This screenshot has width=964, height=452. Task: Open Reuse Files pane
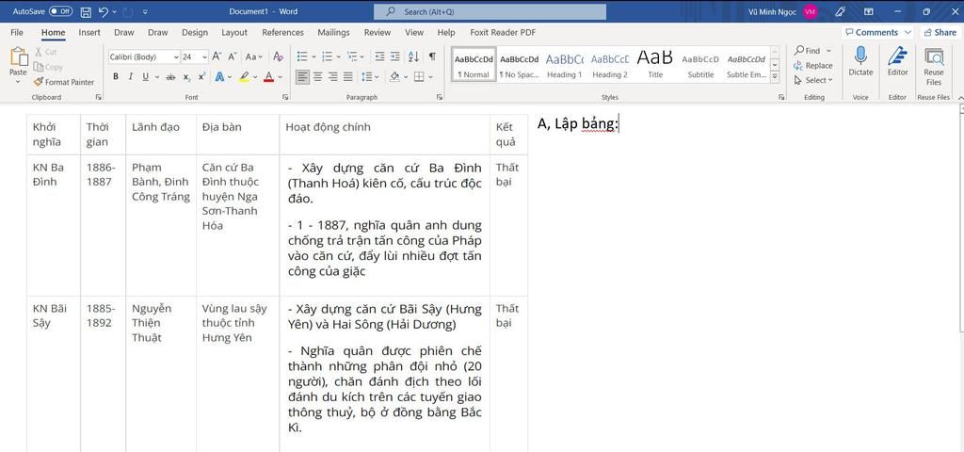(x=934, y=67)
